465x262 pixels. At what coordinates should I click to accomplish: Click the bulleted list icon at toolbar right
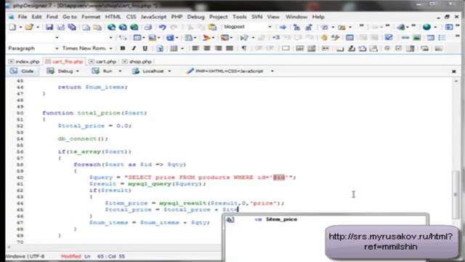[442, 37]
